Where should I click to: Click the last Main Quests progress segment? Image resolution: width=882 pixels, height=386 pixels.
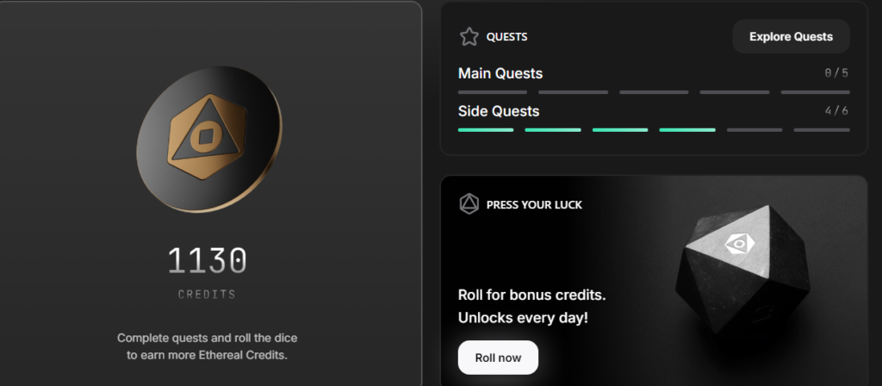815,92
